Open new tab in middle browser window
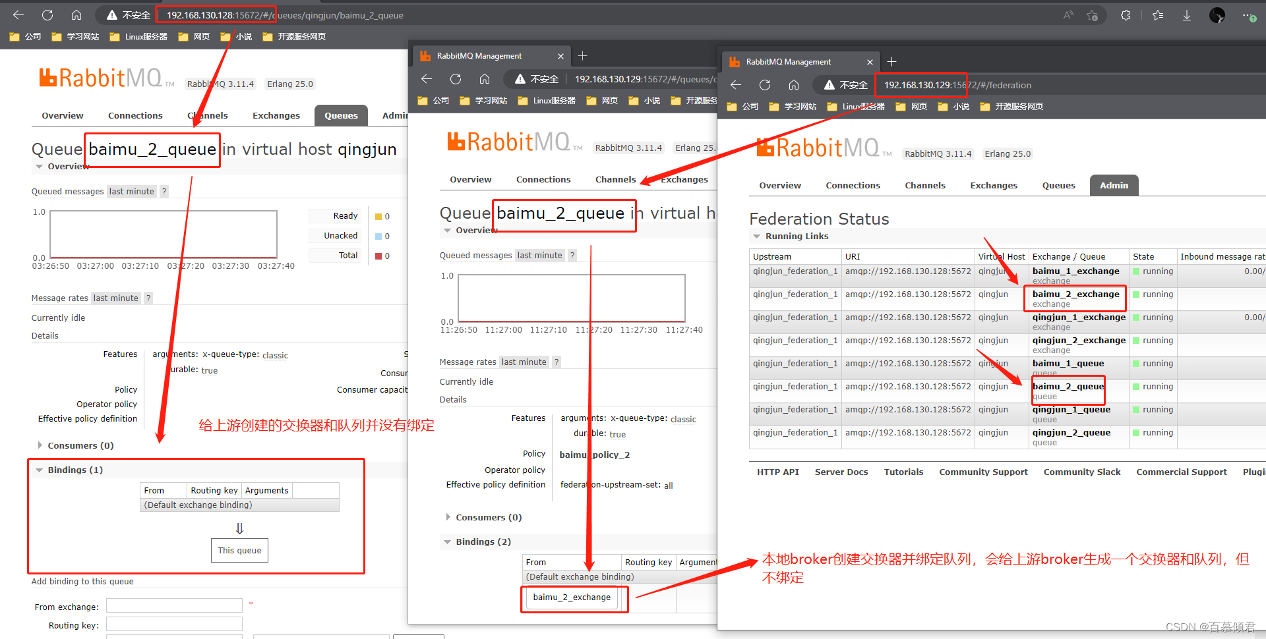1266x639 pixels. pyautogui.click(x=582, y=56)
